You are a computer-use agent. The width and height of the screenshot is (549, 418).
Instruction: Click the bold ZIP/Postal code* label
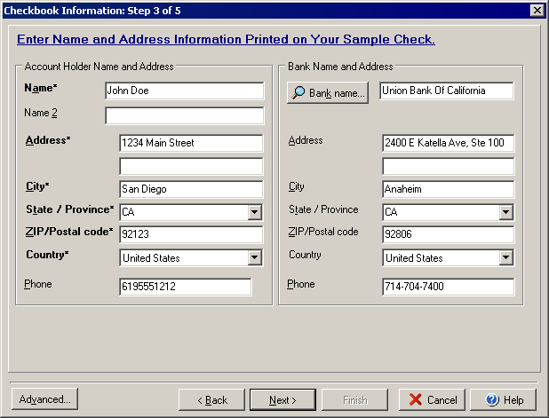[x=69, y=232]
